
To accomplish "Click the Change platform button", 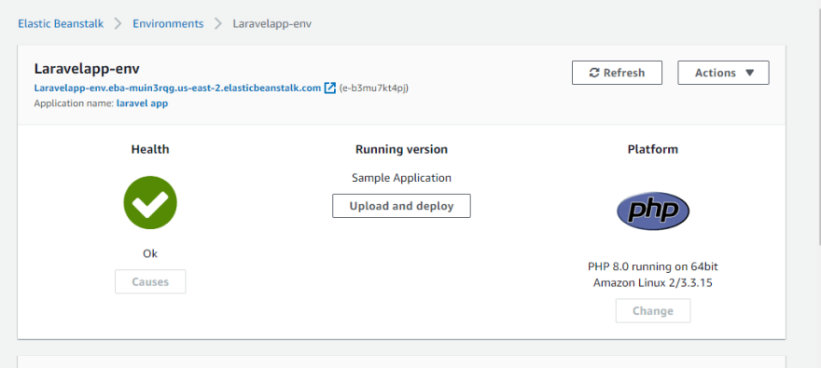I will (653, 311).
